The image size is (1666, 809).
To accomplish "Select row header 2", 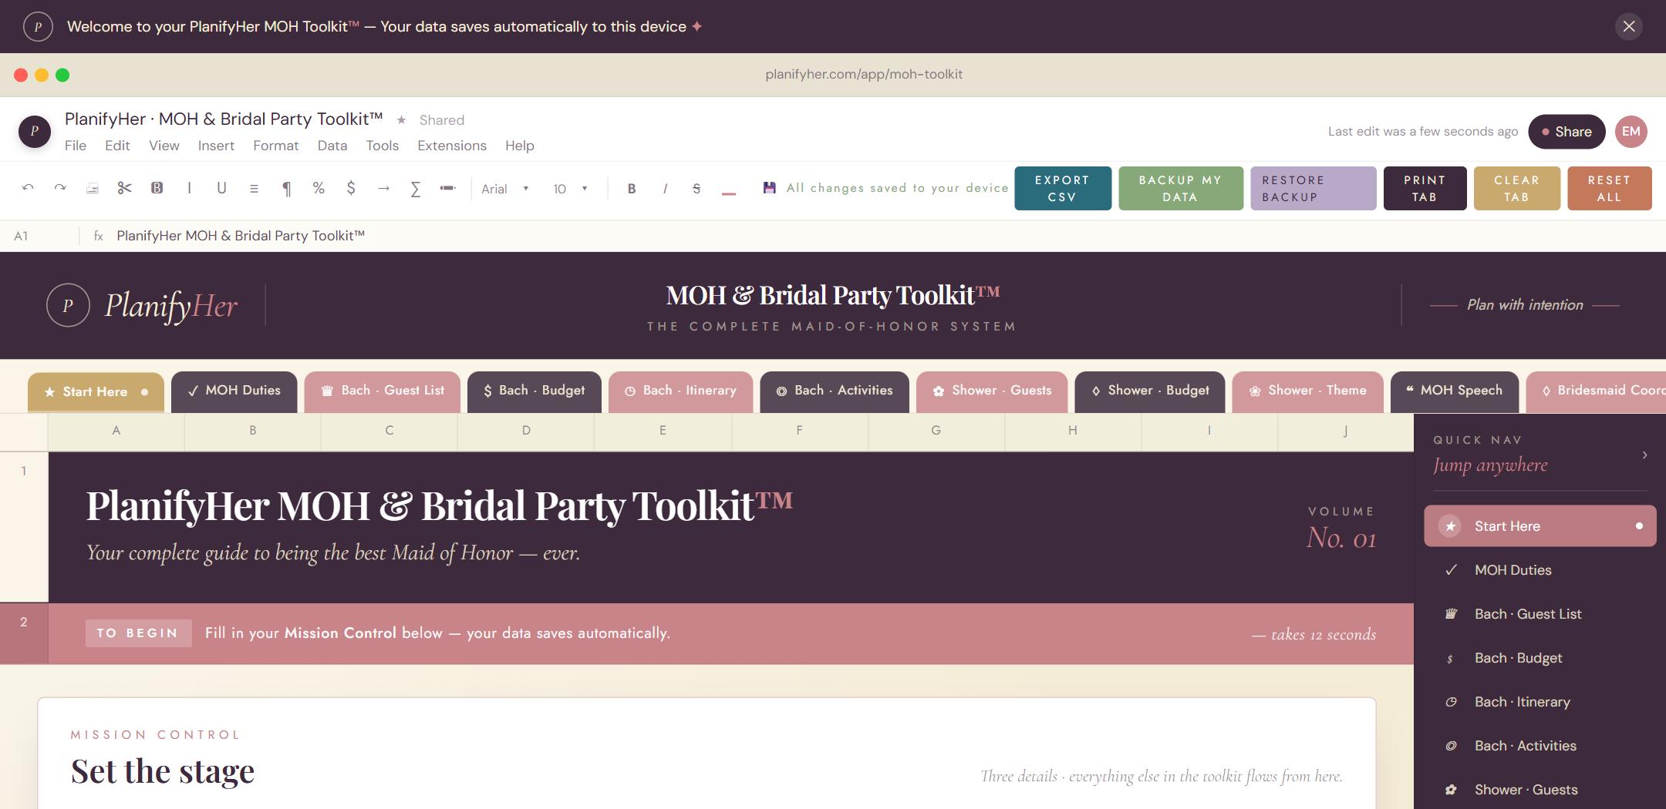I will click(x=24, y=633).
